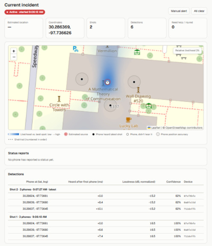Zoom in the map with plus
212x246 pixels.
(14, 51)
